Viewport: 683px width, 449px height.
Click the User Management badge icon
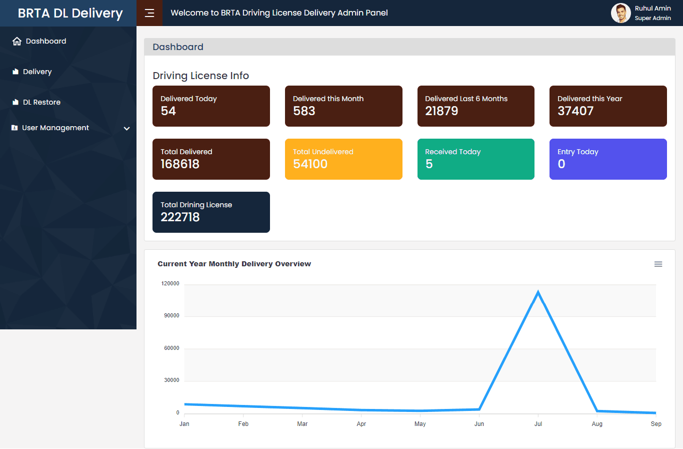14,128
